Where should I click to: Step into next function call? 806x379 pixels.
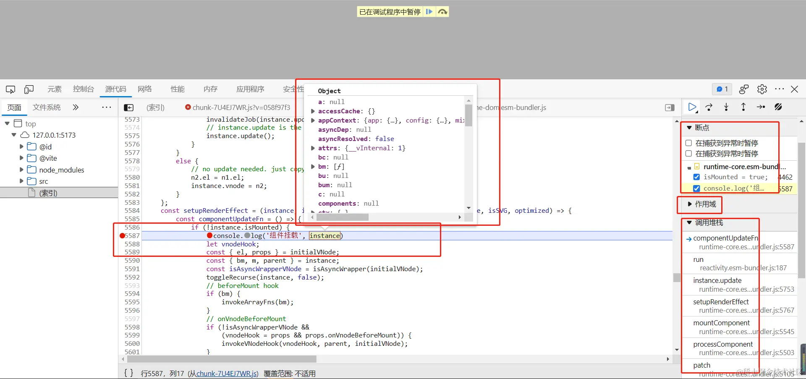[x=726, y=107]
